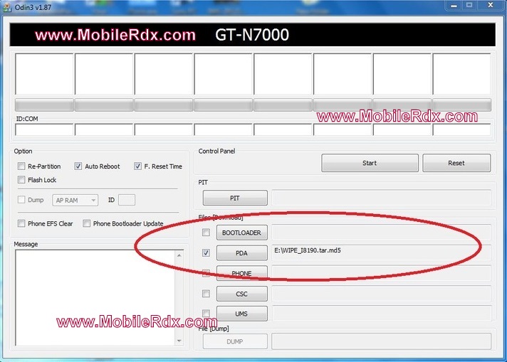
Task: Tick the checkbox beside BOOTLOADER
Action: (x=206, y=233)
